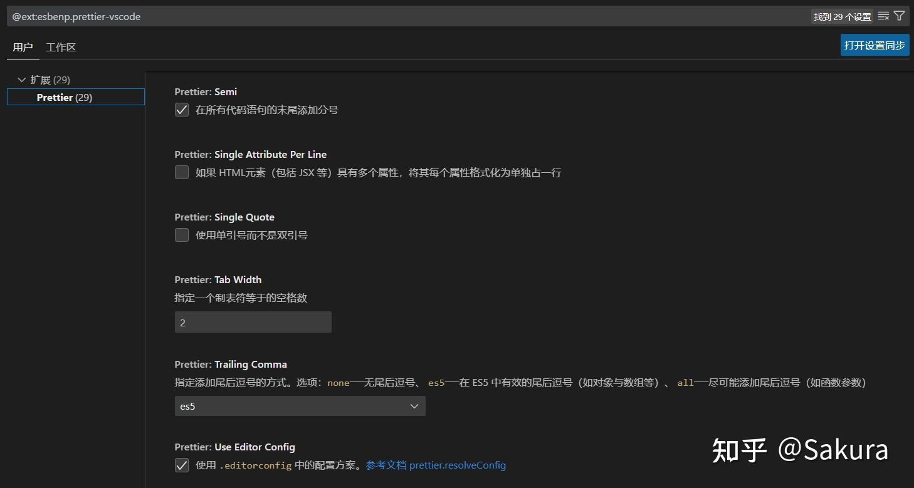Select the 用户 settings tab
Image resolution: width=914 pixels, height=488 pixels.
pos(23,47)
